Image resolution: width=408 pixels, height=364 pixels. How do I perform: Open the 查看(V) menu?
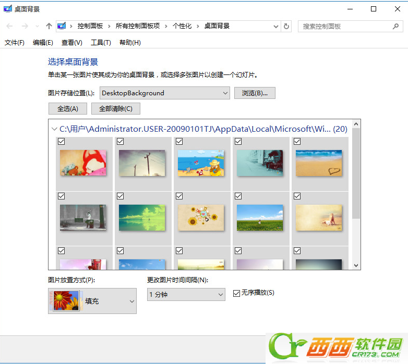click(x=72, y=43)
